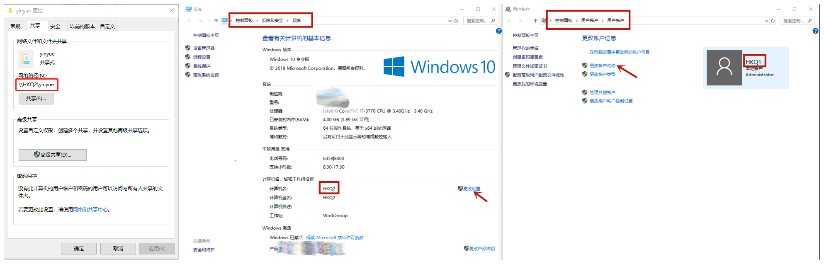Open 更改我的环境变量
This screenshot has width=824, height=264.
click(530, 84)
